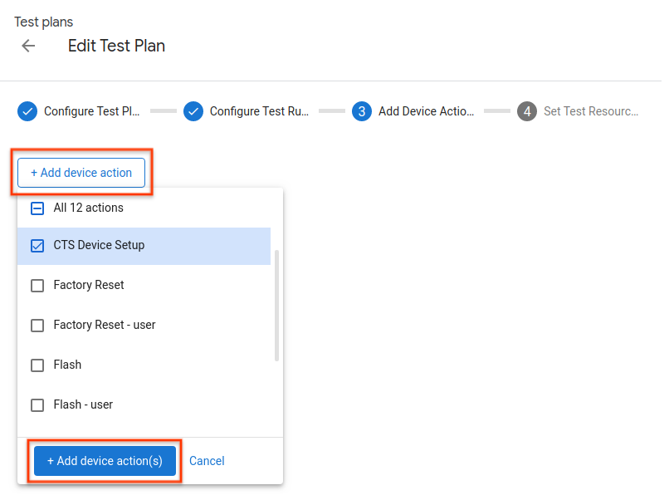Enable the Flash - user checkbox
The width and height of the screenshot is (669, 495).
(x=37, y=404)
